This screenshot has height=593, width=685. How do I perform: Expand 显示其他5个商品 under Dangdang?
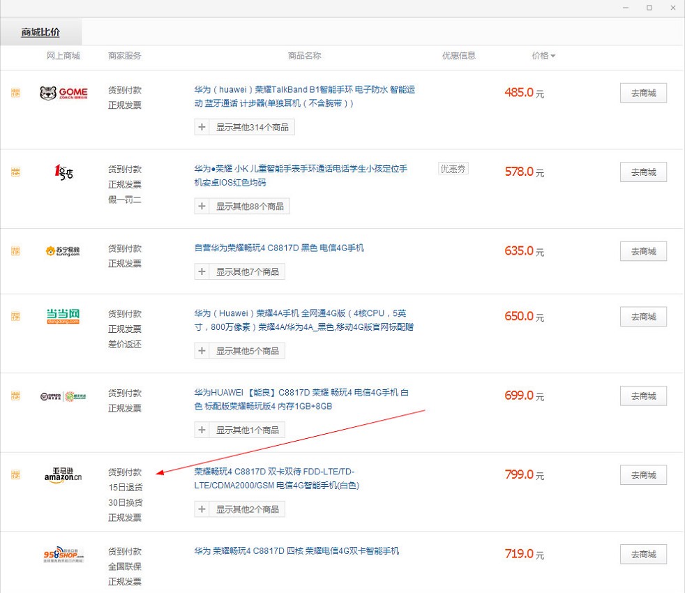(239, 351)
